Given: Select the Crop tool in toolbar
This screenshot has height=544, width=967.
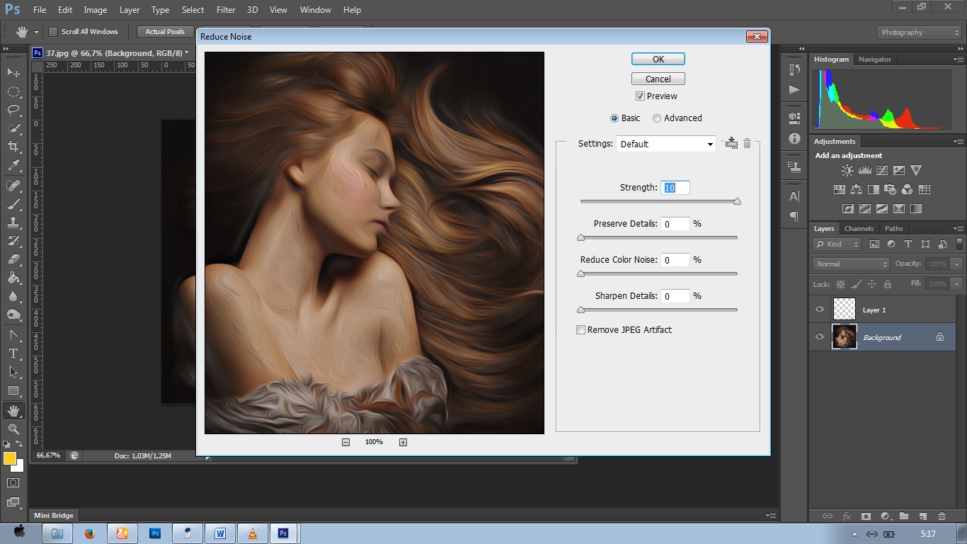Looking at the screenshot, I should pos(13,147).
